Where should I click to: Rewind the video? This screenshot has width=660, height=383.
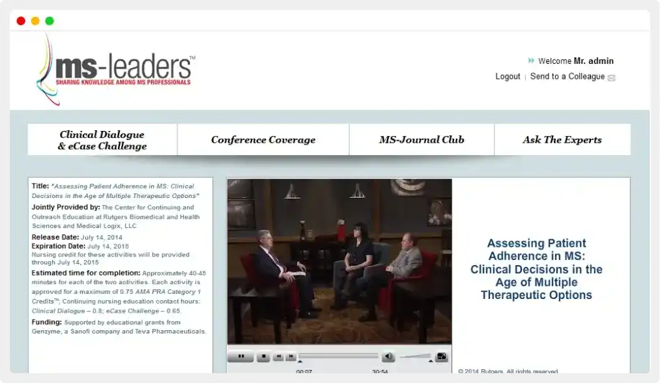pos(278,356)
